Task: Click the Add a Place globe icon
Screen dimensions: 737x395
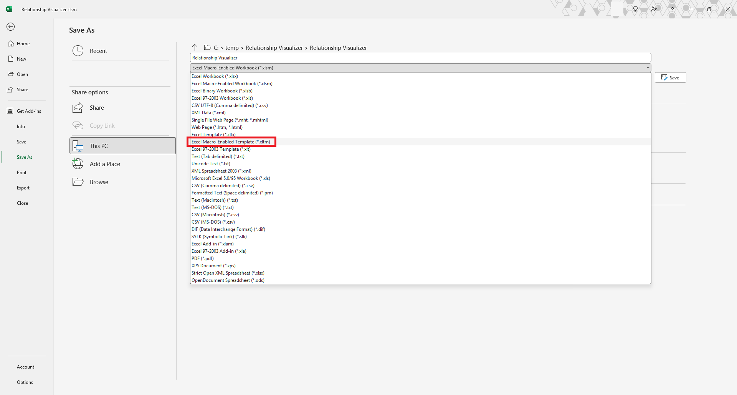Action: [78, 164]
